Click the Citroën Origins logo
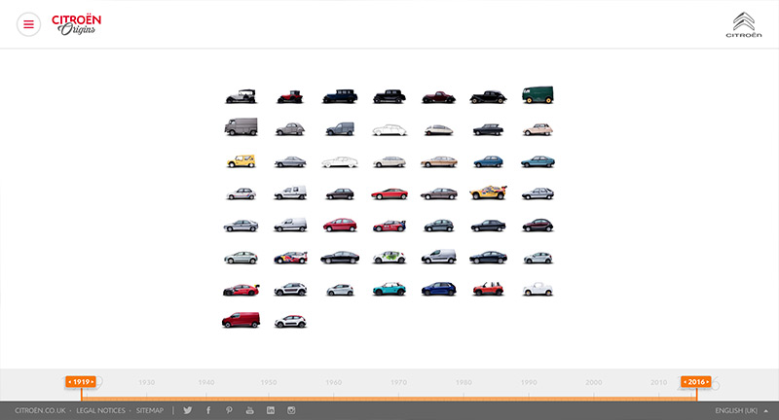The image size is (779, 420). pyautogui.click(x=76, y=25)
